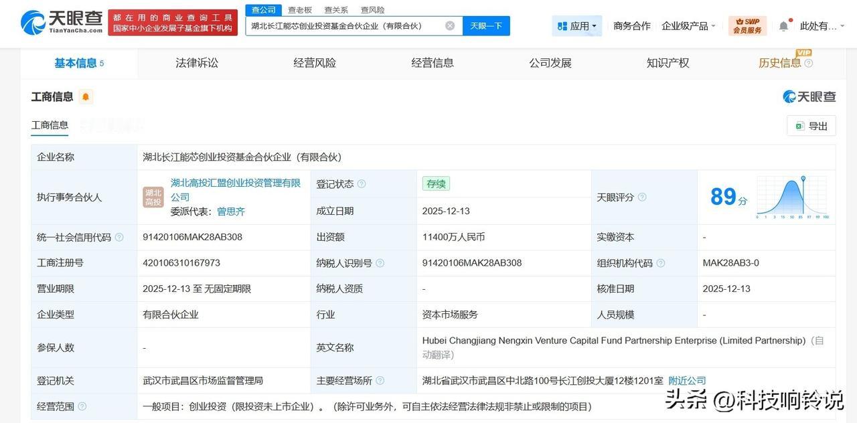This screenshot has height=423, width=857.
Task: Click the 导出 export button
Action: click(811, 126)
